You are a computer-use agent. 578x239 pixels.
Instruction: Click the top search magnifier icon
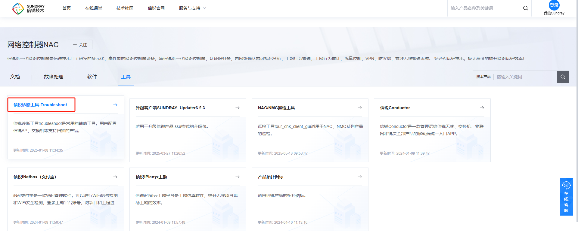pos(525,8)
